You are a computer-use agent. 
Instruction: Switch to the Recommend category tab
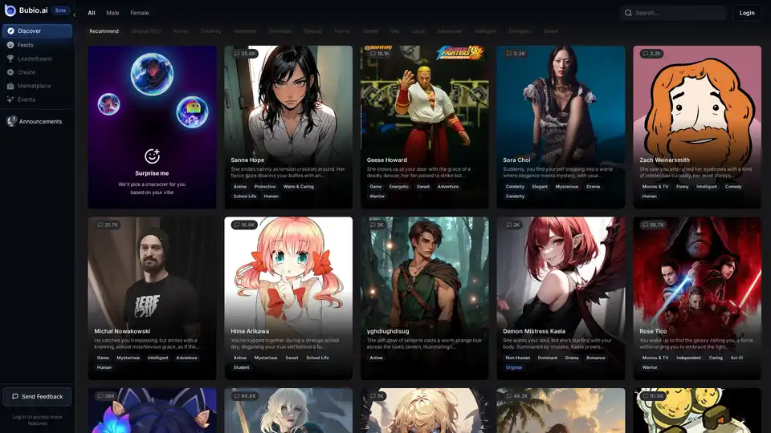(104, 31)
